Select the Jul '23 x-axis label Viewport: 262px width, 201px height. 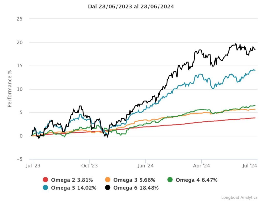pos(33,166)
